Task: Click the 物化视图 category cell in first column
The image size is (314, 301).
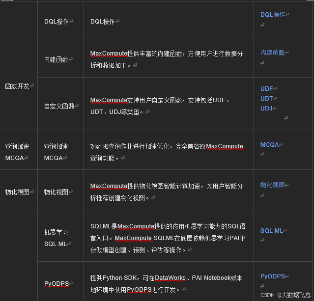Action: [x=19, y=190]
